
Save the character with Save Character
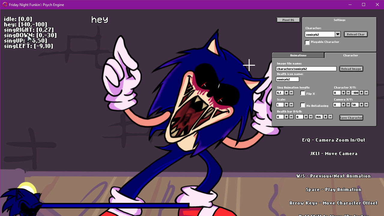pos(351,118)
